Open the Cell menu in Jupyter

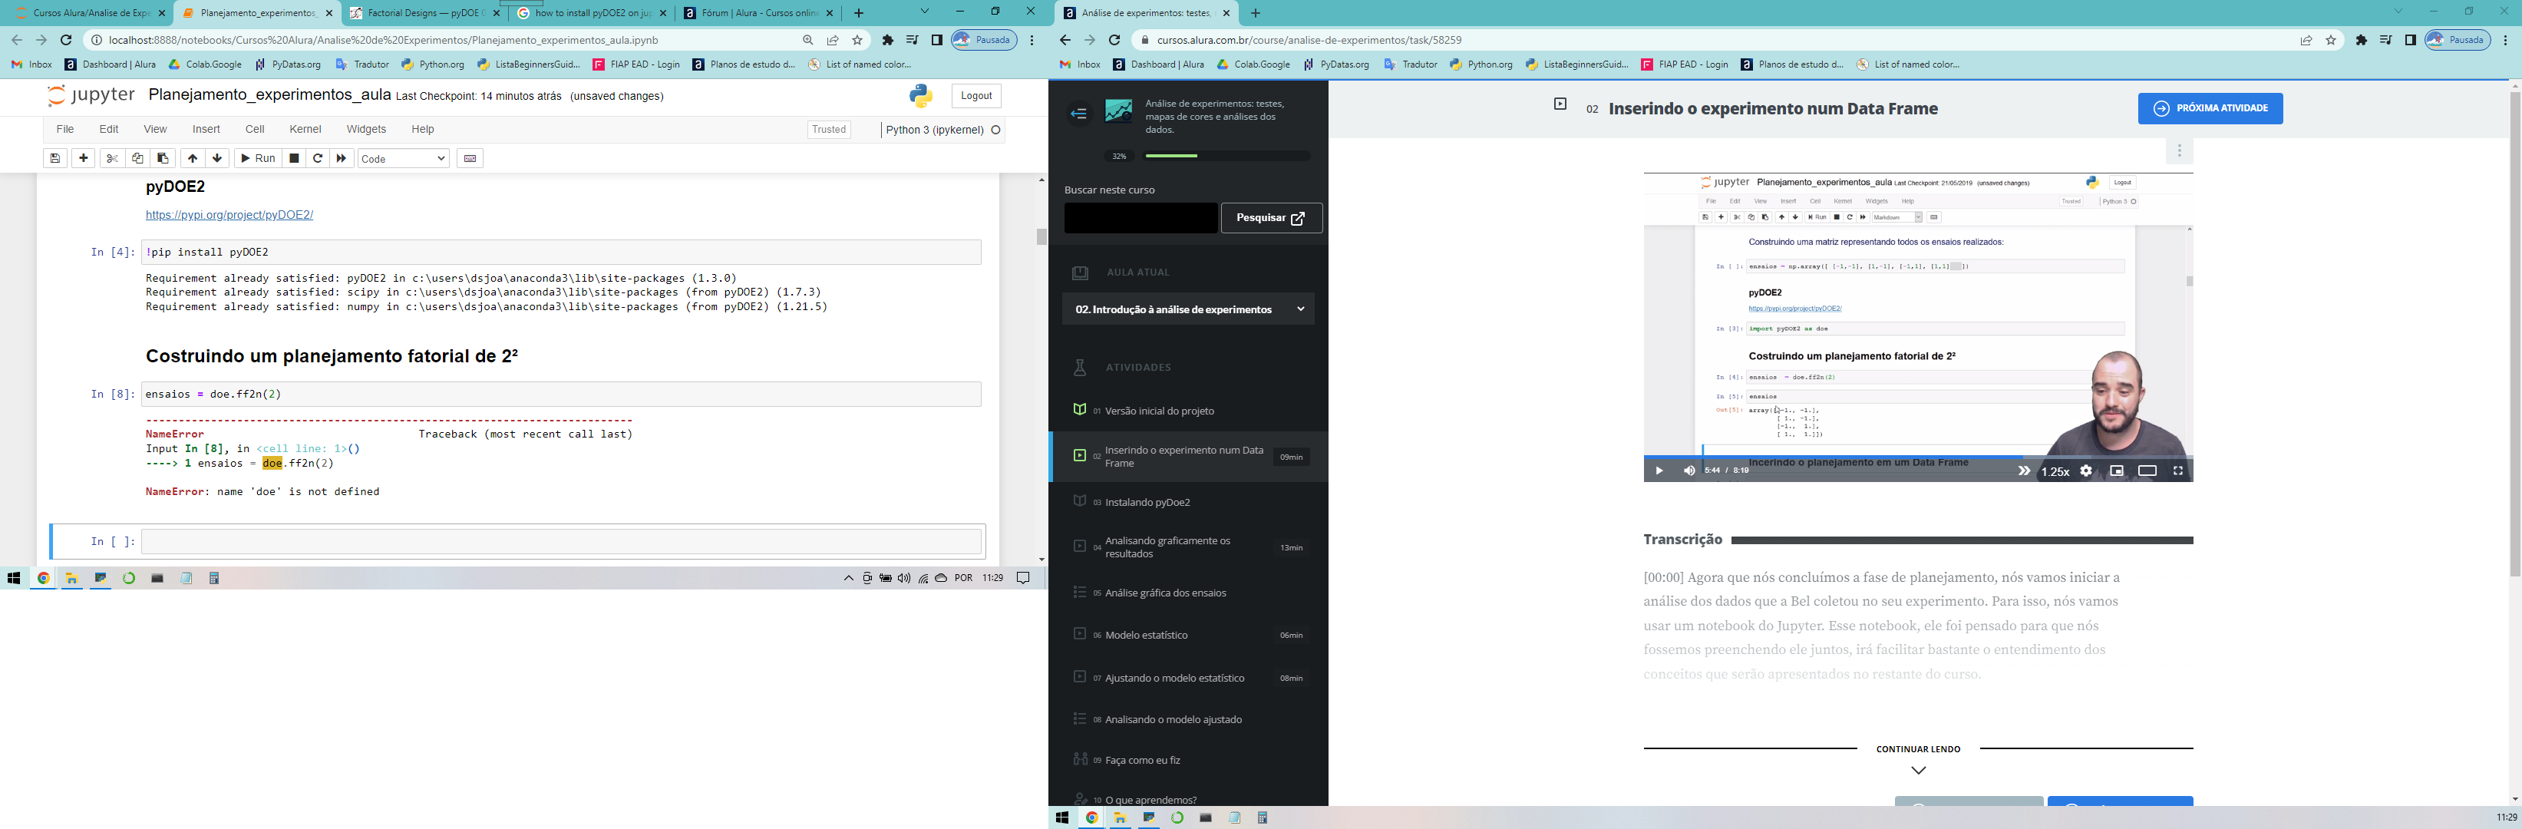point(255,129)
